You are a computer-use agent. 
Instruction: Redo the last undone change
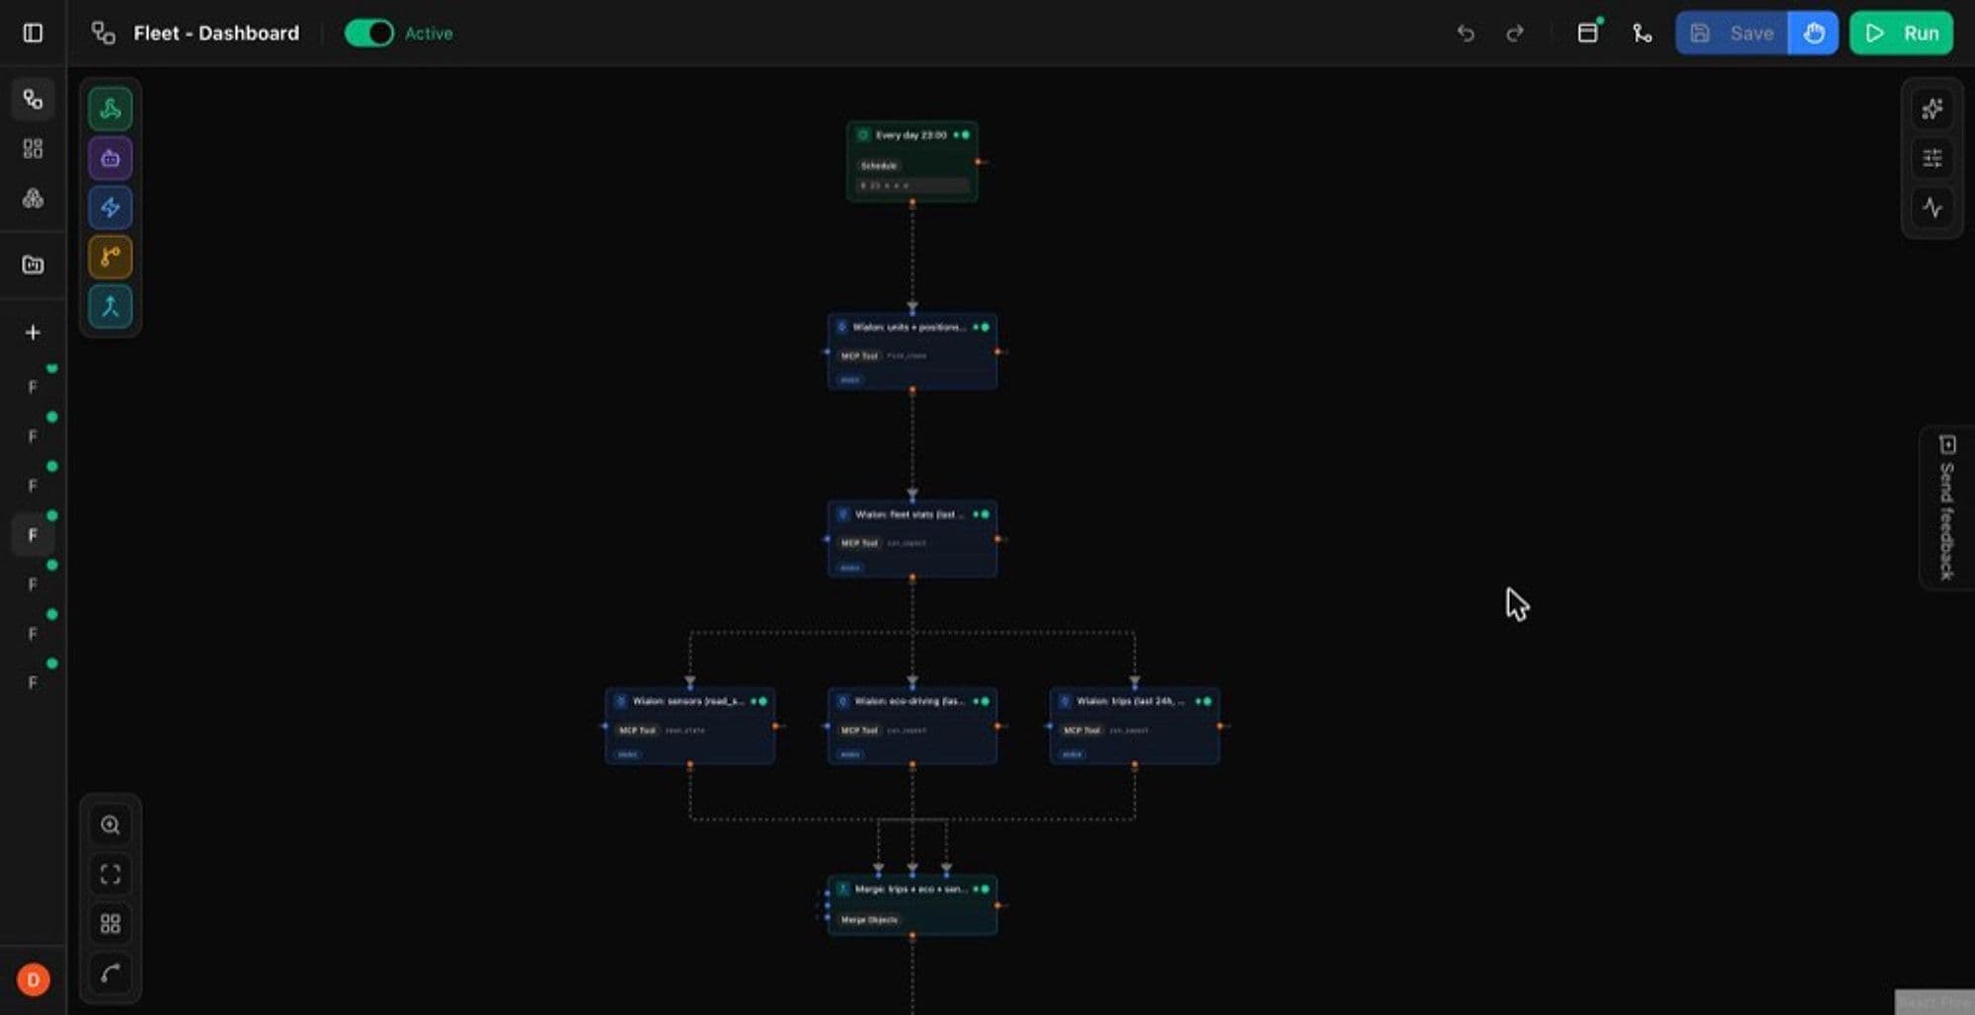tap(1515, 34)
